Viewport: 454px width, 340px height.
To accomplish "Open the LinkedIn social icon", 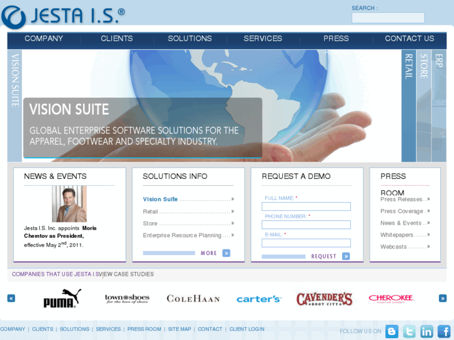I will pos(427,331).
